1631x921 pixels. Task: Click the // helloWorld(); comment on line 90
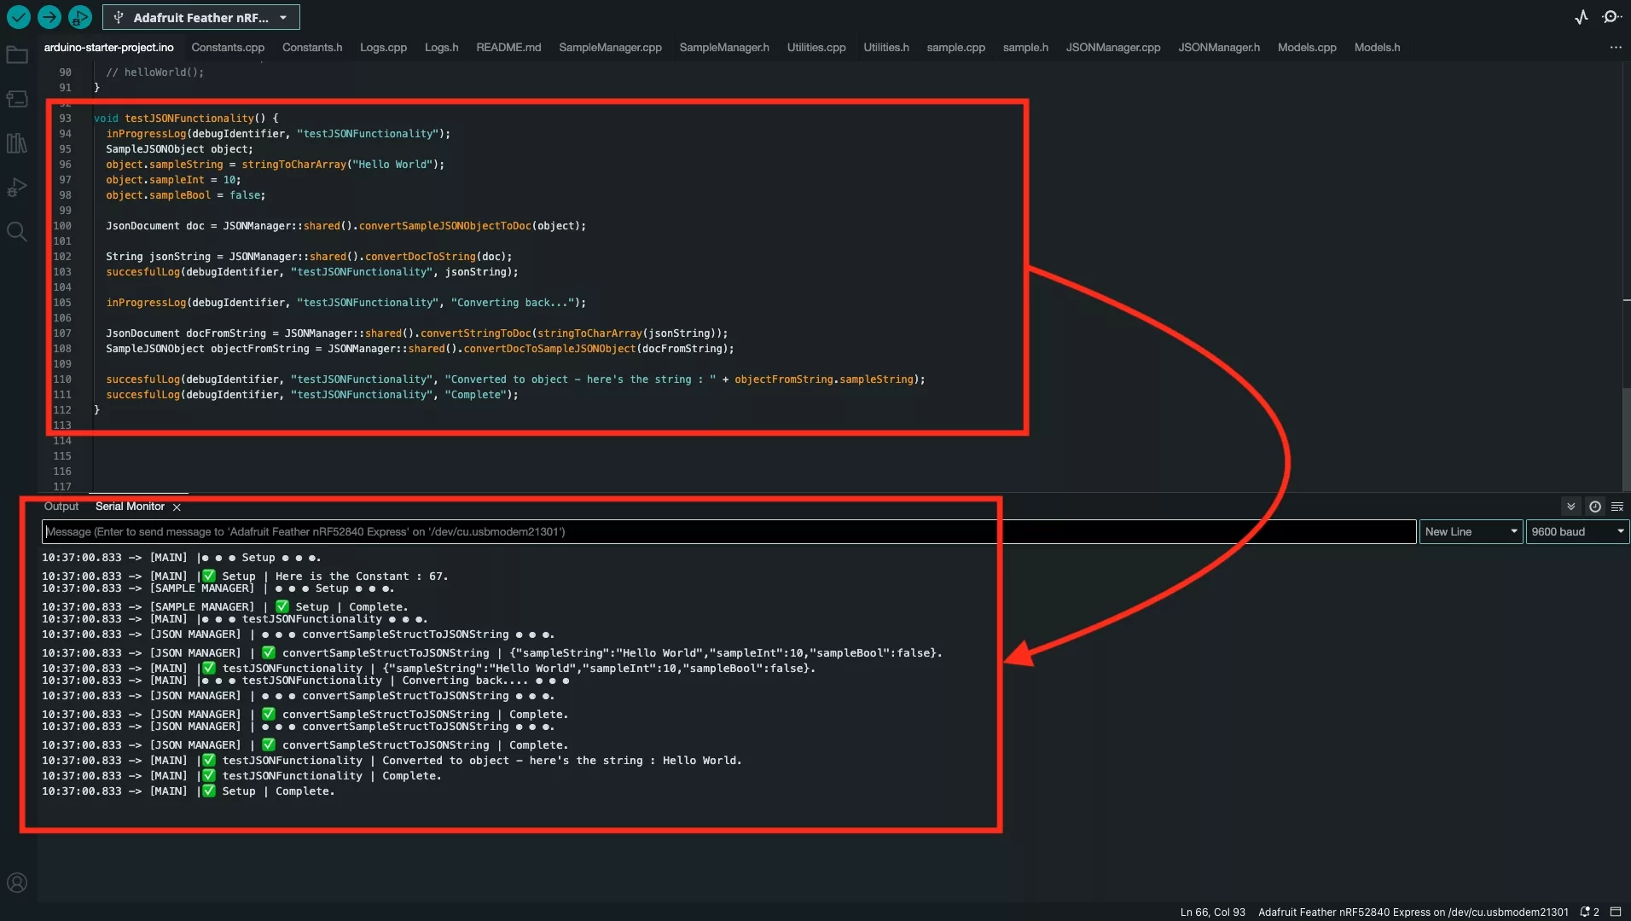(154, 72)
